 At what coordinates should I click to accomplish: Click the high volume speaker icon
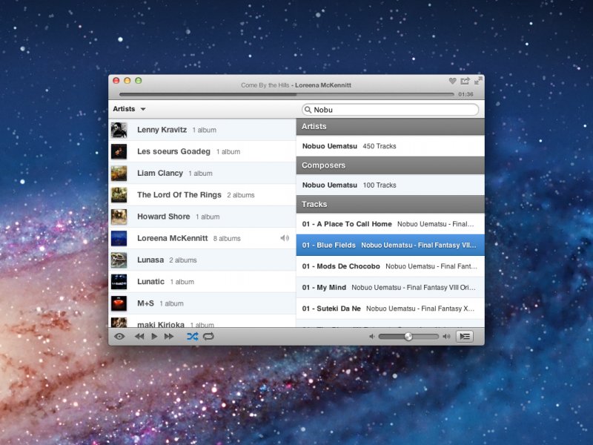(447, 337)
